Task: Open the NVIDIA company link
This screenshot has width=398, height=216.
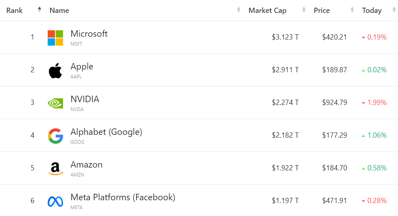Action: coord(84,99)
